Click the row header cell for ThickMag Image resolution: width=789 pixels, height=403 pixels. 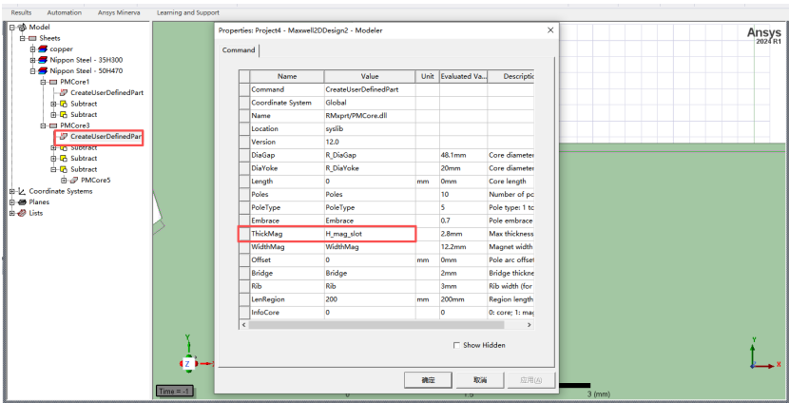click(x=244, y=234)
